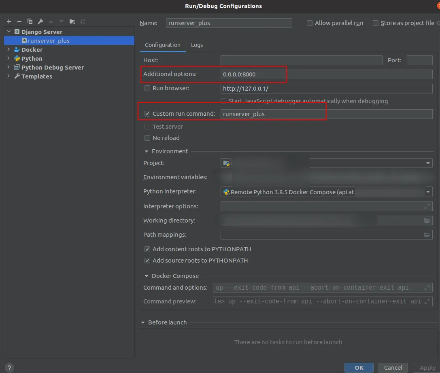Screen dimensions: 440x373
Task: Click the Python snake icon in the tree
Action: pyautogui.click(x=17, y=59)
